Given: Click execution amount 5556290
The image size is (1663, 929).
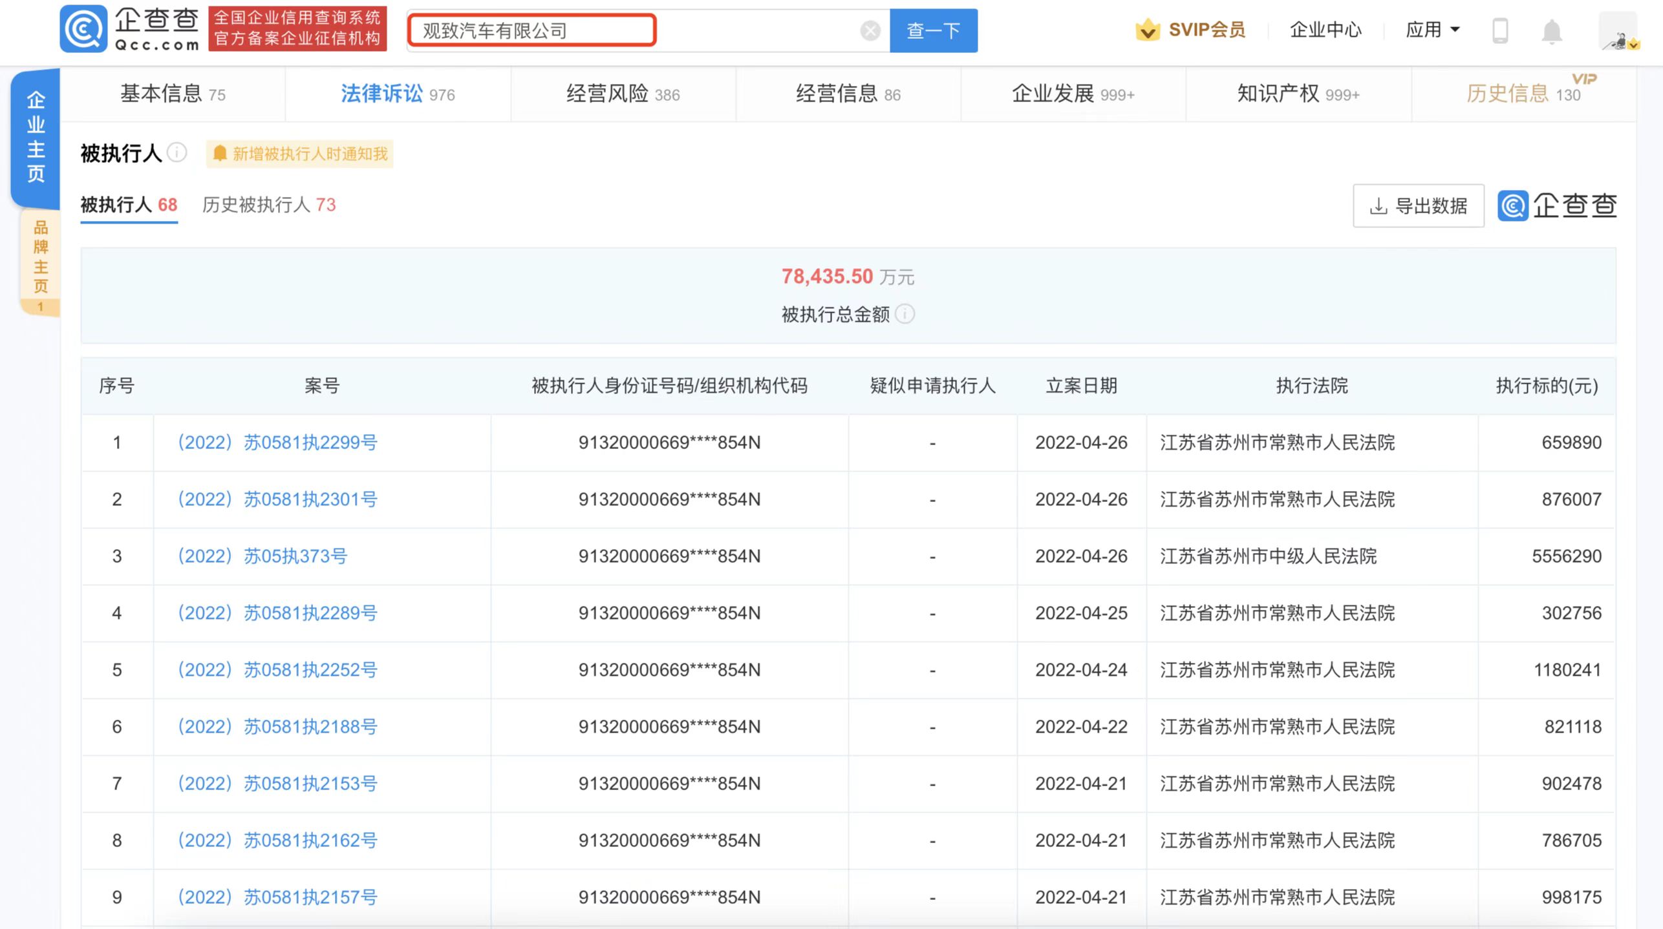Looking at the screenshot, I should tap(1567, 556).
